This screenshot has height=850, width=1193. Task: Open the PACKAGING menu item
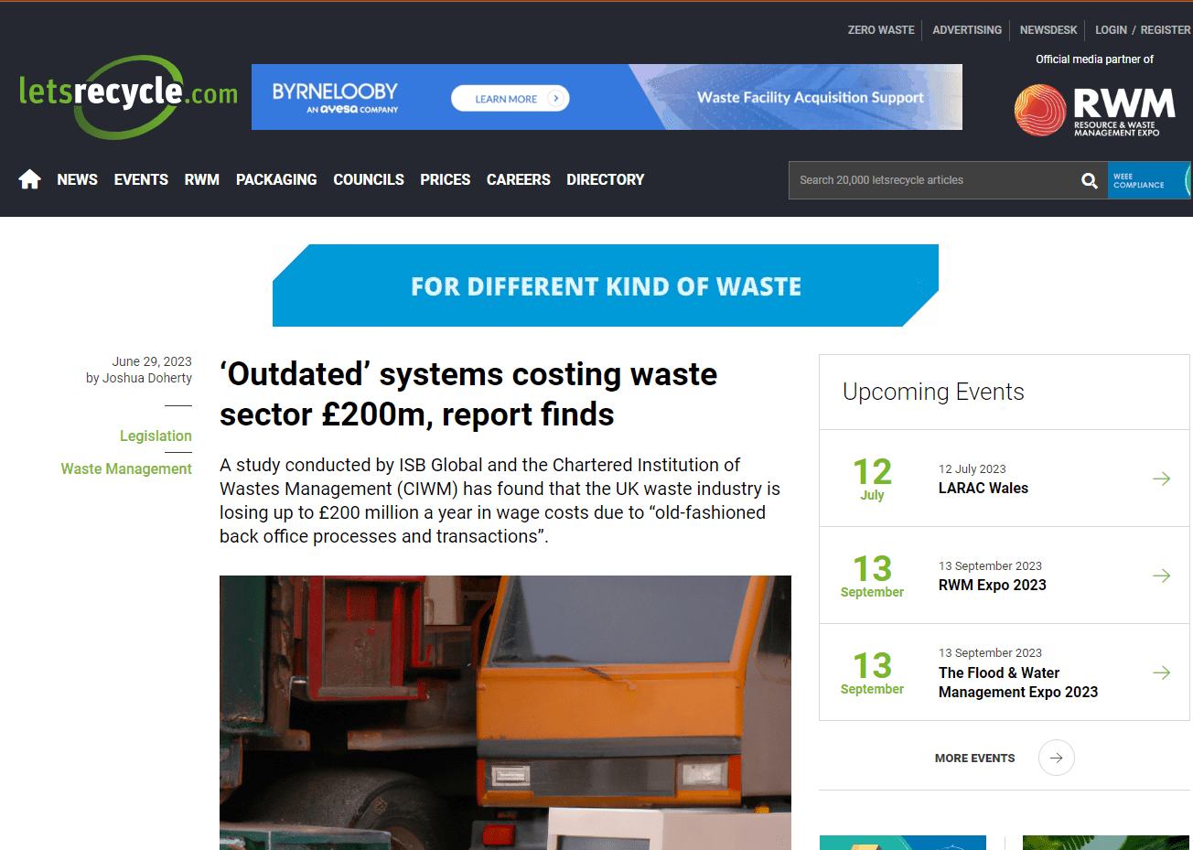point(276,179)
